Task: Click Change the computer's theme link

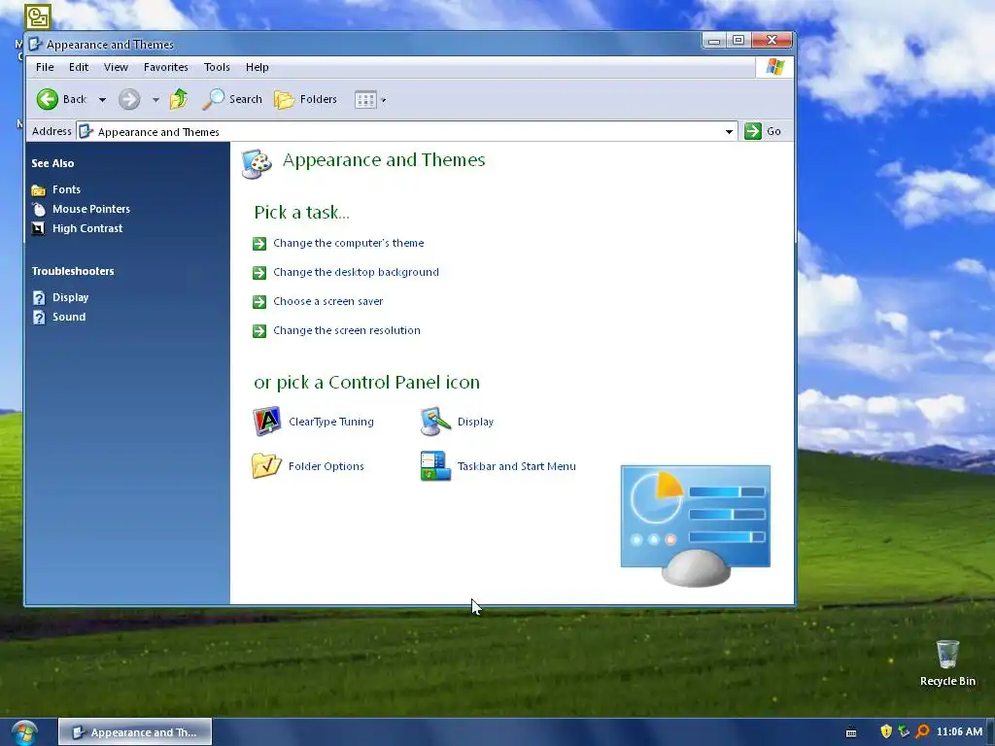Action: [349, 243]
